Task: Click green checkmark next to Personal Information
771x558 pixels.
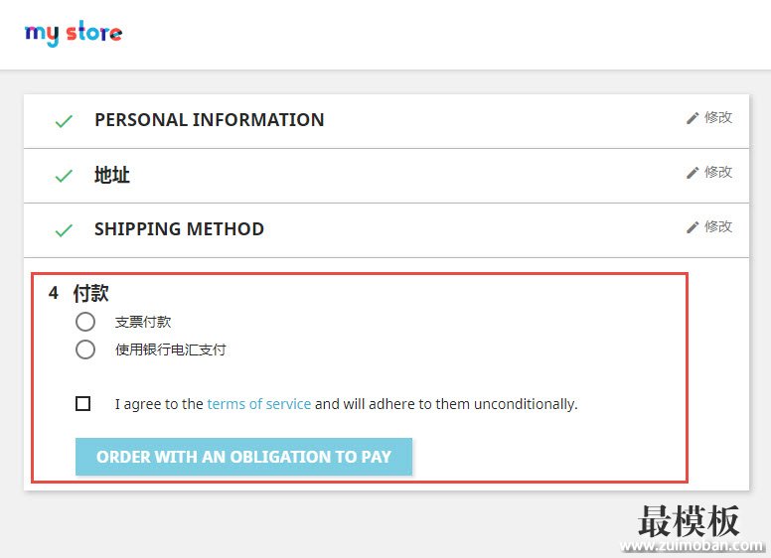Action: [x=64, y=121]
